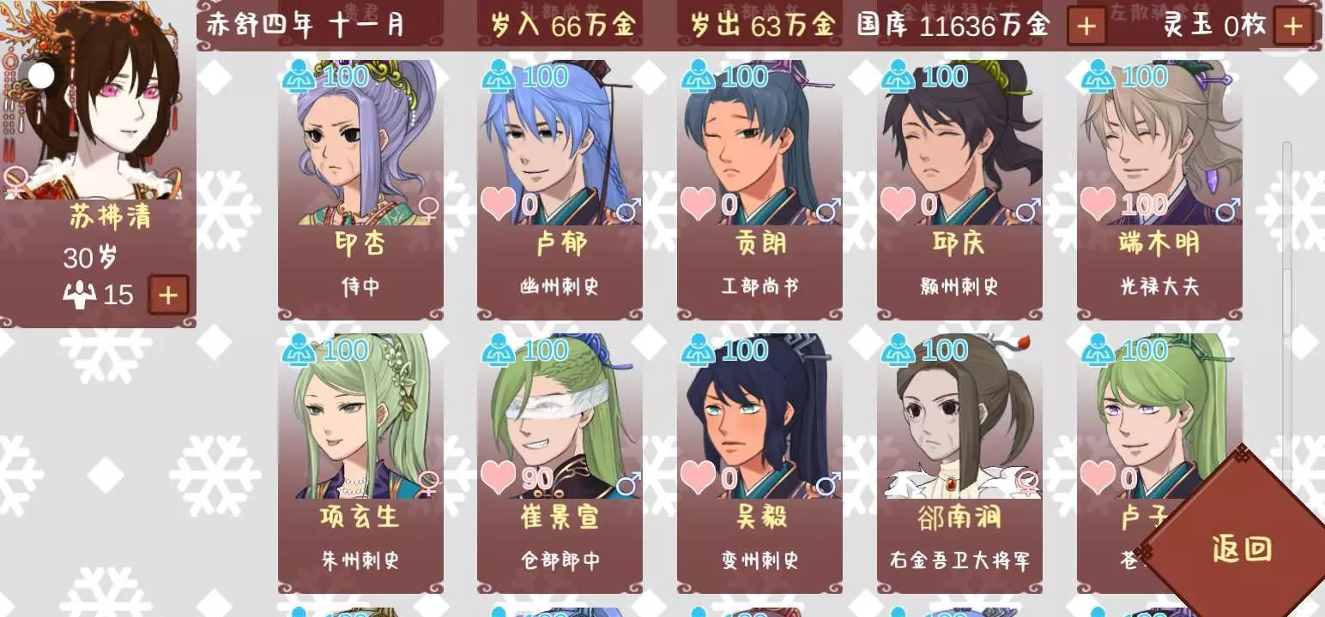Tap the strength figure icon under 苏拂清

pyautogui.click(x=80, y=296)
